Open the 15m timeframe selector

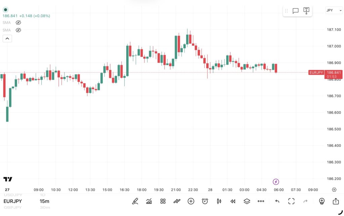tap(44, 201)
